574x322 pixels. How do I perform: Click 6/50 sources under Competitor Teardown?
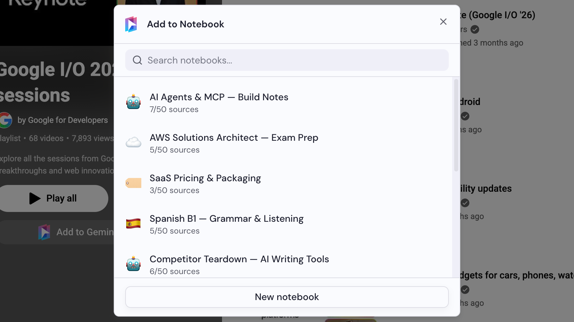pos(175,271)
